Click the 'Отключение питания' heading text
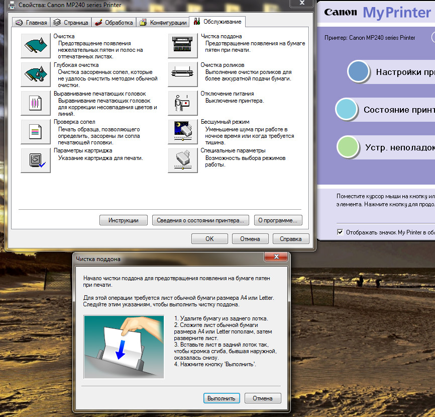Screen dimensions: 435x417 coord(227,94)
